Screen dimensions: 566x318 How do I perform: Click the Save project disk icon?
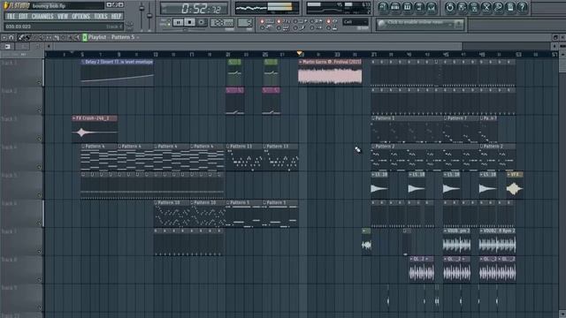[x=462, y=7]
